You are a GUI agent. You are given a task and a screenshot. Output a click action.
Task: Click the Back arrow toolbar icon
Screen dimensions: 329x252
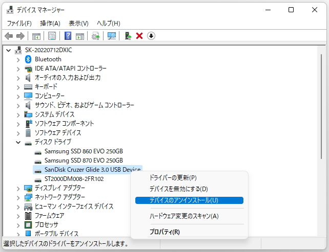(9, 36)
